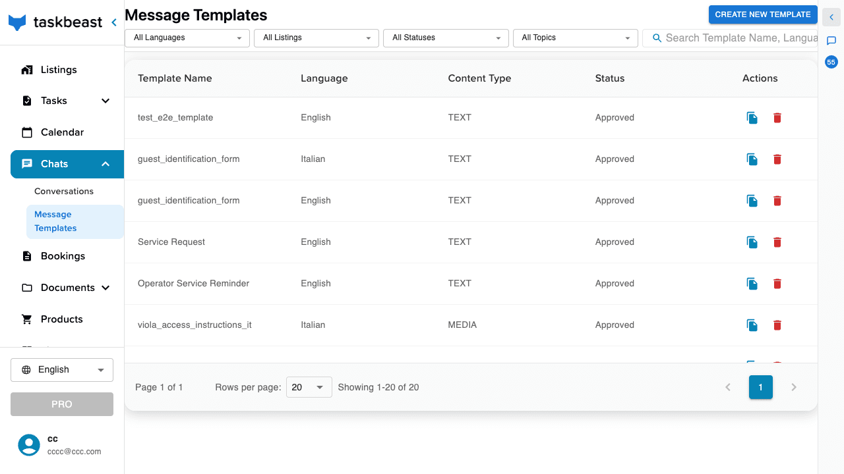Open the All Topics filter dropdown

point(576,38)
